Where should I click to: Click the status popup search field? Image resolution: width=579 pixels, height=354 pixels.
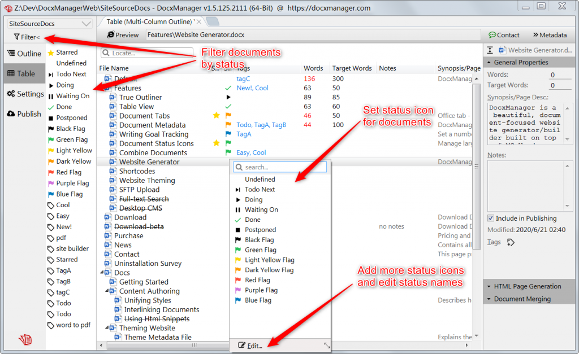pyautogui.click(x=280, y=167)
